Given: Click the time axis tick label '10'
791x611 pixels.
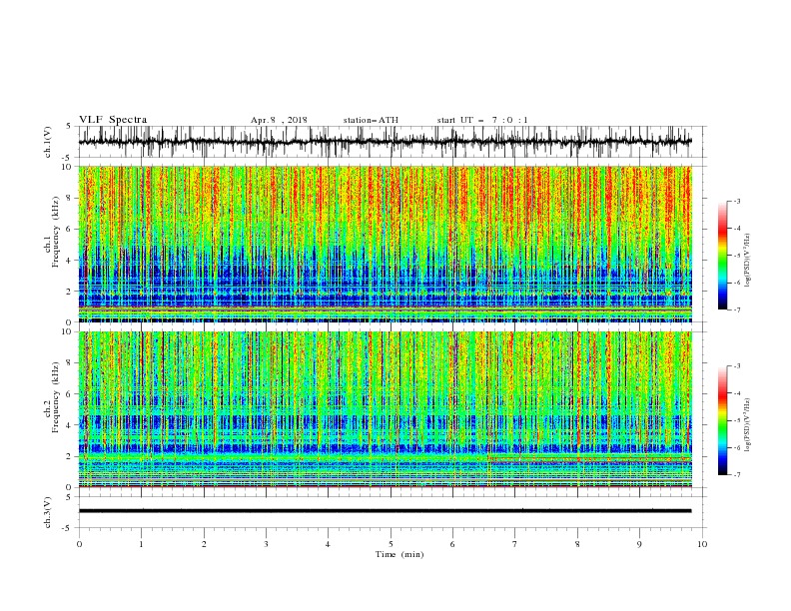Looking at the screenshot, I should coord(702,544).
